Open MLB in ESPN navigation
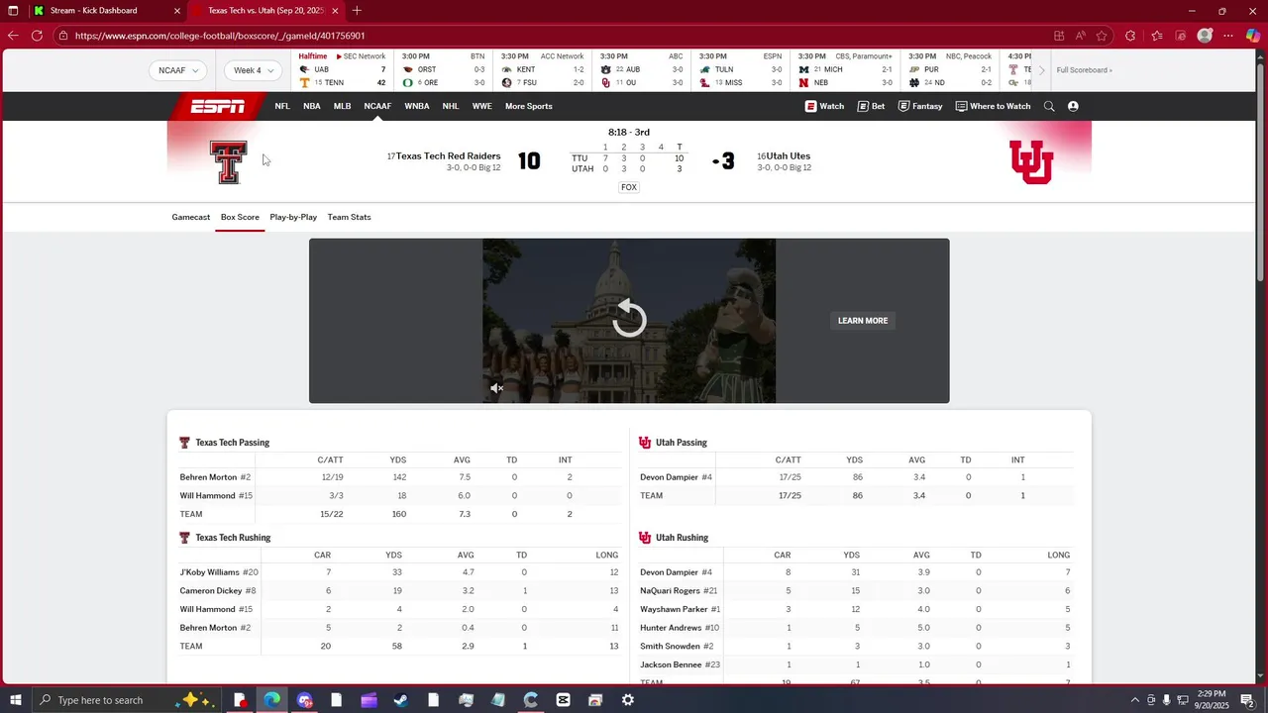The image size is (1268, 713). tap(342, 106)
